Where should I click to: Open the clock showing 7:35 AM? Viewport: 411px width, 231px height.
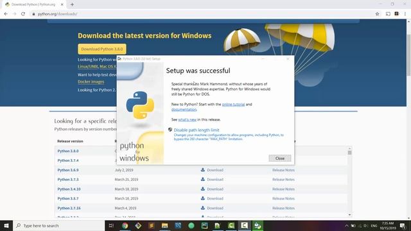pyautogui.click(x=388, y=225)
